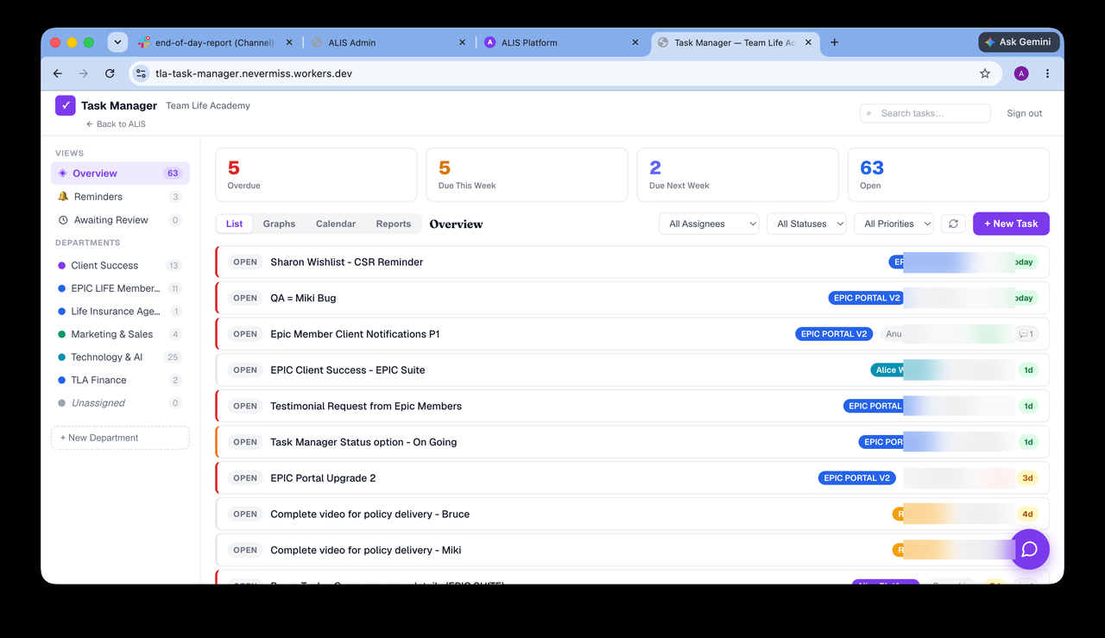Click into the Search tasks field
1105x638 pixels.
[925, 113]
